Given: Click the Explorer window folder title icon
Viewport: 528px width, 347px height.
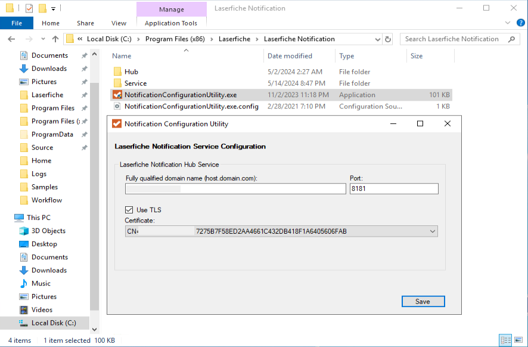Looking at the screenshot, I should tap(10, 8).
